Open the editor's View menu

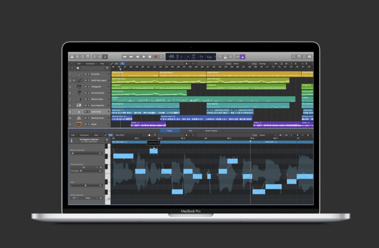click(97, 135)
